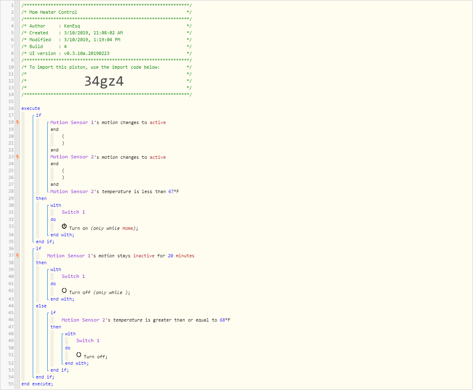Click the and operator on line 27
The width and height of the screenshot is (476, 391).
click(x=55, y=185)
